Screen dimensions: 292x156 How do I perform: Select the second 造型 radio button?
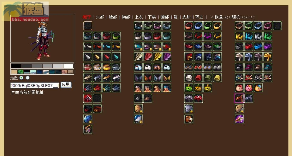[x=27, y=78]
